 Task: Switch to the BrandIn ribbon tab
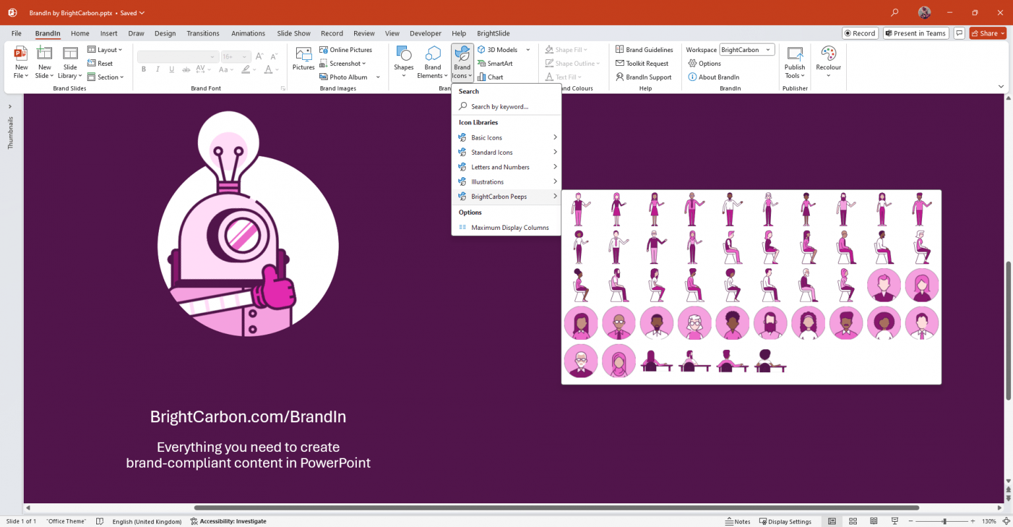[x=47, y=33]
